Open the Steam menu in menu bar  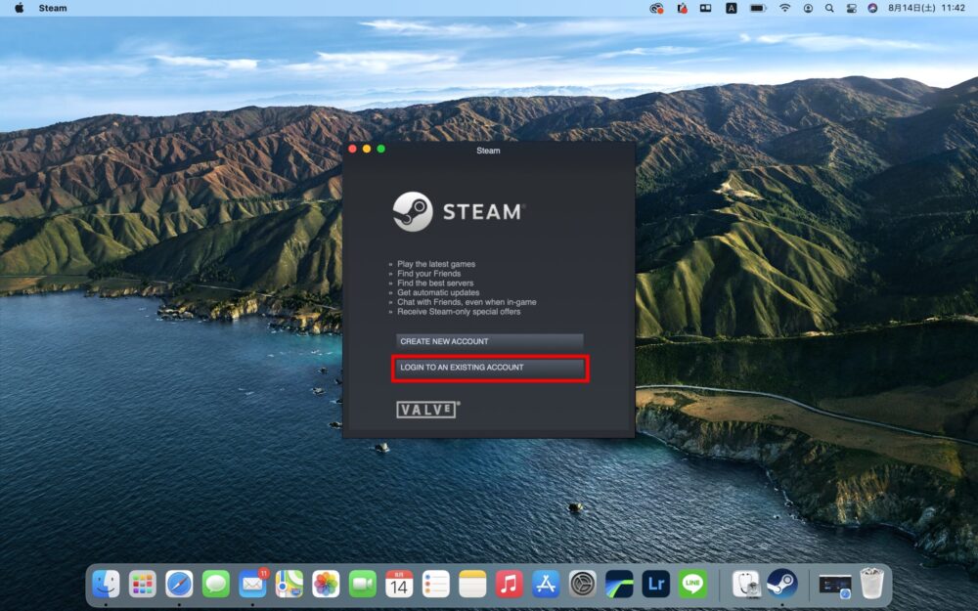(53, 8)
